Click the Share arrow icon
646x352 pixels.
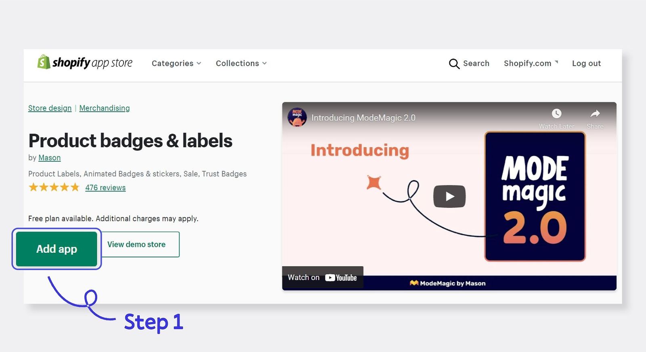click(x=595, y=114)
